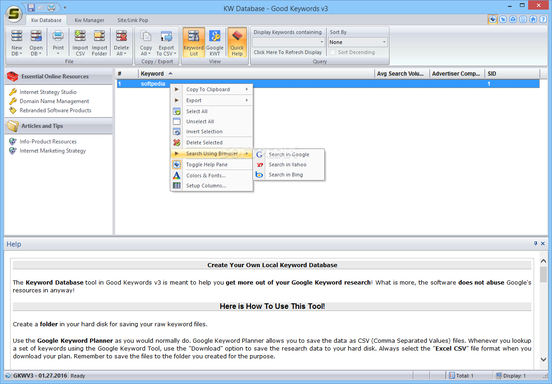The height and width of the screenshot is (384, 552).
Task: Click the home icon in top-right toolbar
Action: 533,19
